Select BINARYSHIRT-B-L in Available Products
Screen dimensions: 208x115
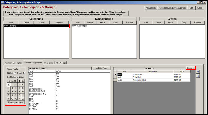[x=37, y=91]
